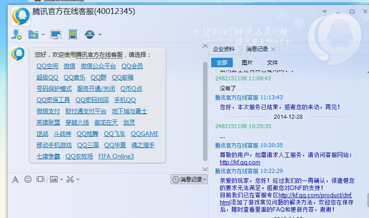Screen dimensions: 369x218
Task: Click the remote desktop monitor icon
Action: pyautogui.click(x=56, y=35)
